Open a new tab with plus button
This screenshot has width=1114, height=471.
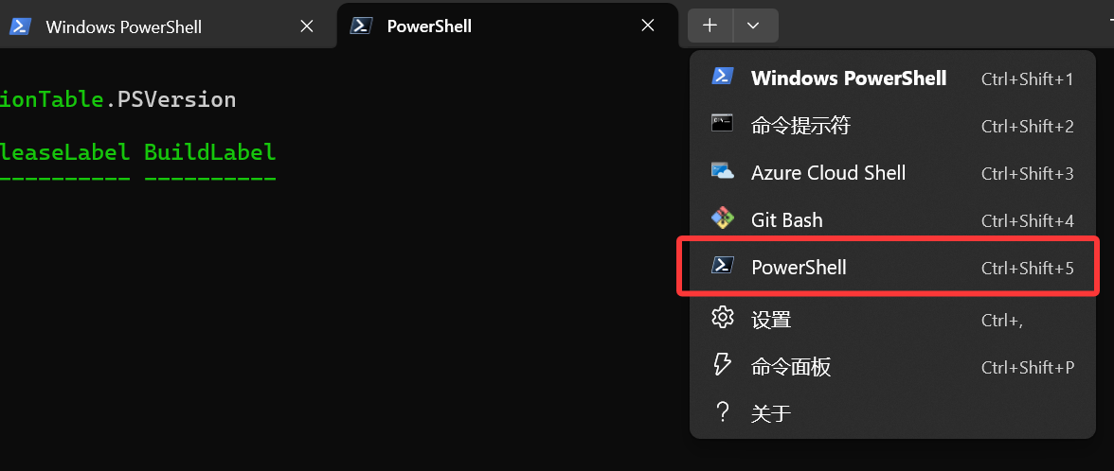(710, 26)
